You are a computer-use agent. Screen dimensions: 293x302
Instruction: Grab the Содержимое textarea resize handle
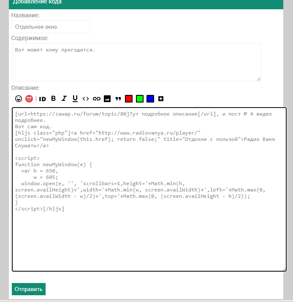[x=258, y=79]
